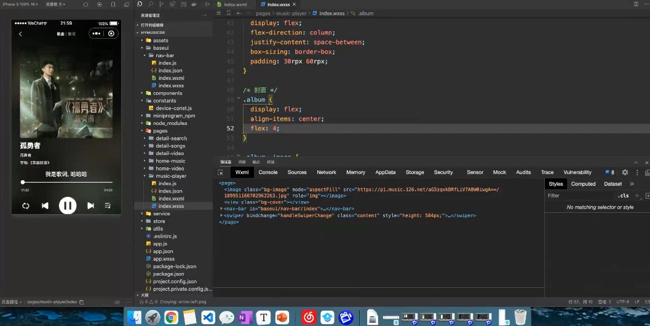This screenshot has height=326, width=650.
Task: Open the DevTools settings gear
Action: coord(625,173)
